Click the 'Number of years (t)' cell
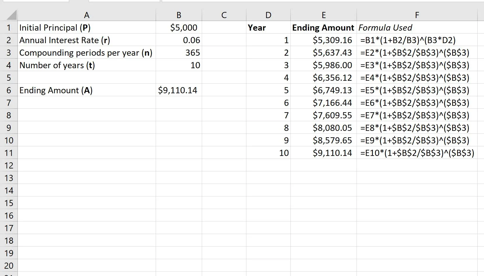The height and width of the screenshot is (276, 484). pos(87,65)
